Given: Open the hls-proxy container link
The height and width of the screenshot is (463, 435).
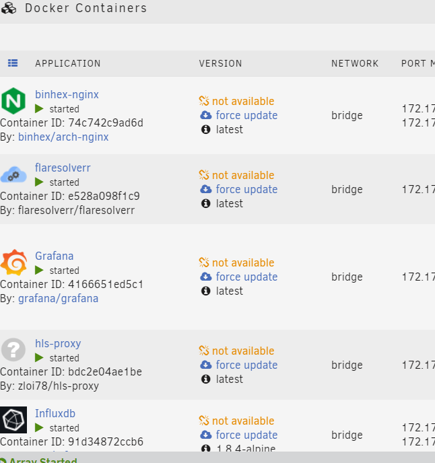Looking at the screenshot, I should [58, 344].
